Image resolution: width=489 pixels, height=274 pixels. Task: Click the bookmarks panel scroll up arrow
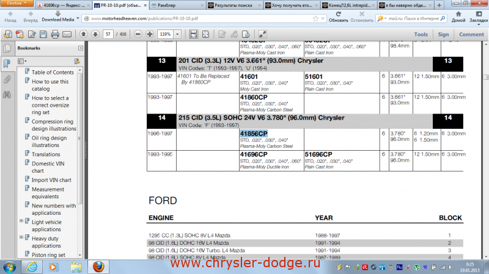80,70
